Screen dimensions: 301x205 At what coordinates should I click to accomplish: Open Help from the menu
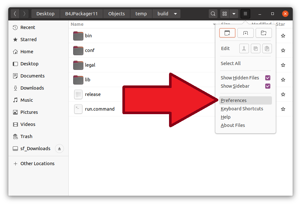point(245,117)
